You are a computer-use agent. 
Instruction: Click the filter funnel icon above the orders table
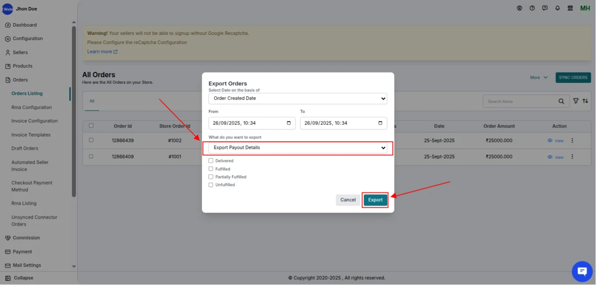[576, 101]
